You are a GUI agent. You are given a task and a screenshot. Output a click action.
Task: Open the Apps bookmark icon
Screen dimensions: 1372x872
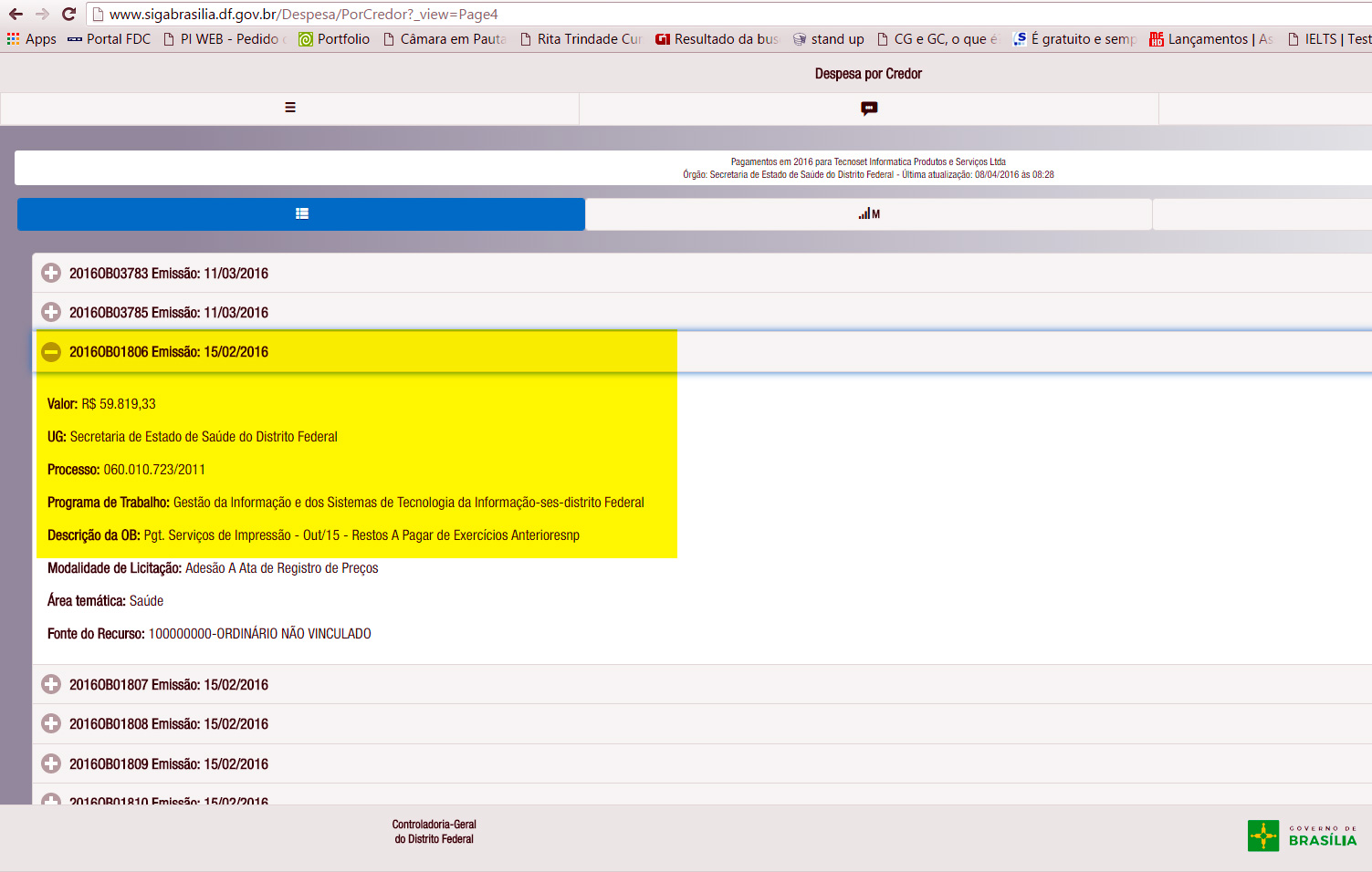pyautogui.click(x=14, y=39)
